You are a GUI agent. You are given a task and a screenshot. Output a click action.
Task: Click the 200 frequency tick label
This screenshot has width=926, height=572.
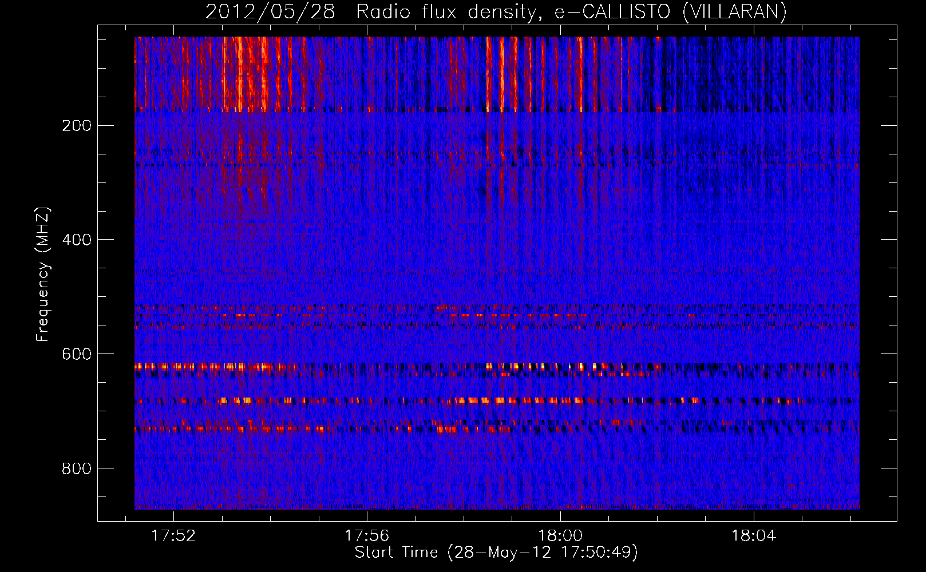(76, 126)
